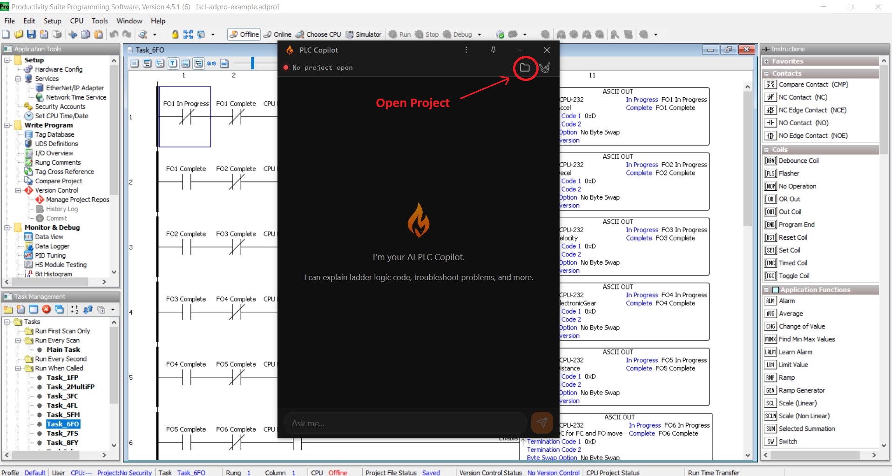892x476 pixels.
Task: Open the Tools menu
Action: 99,20
